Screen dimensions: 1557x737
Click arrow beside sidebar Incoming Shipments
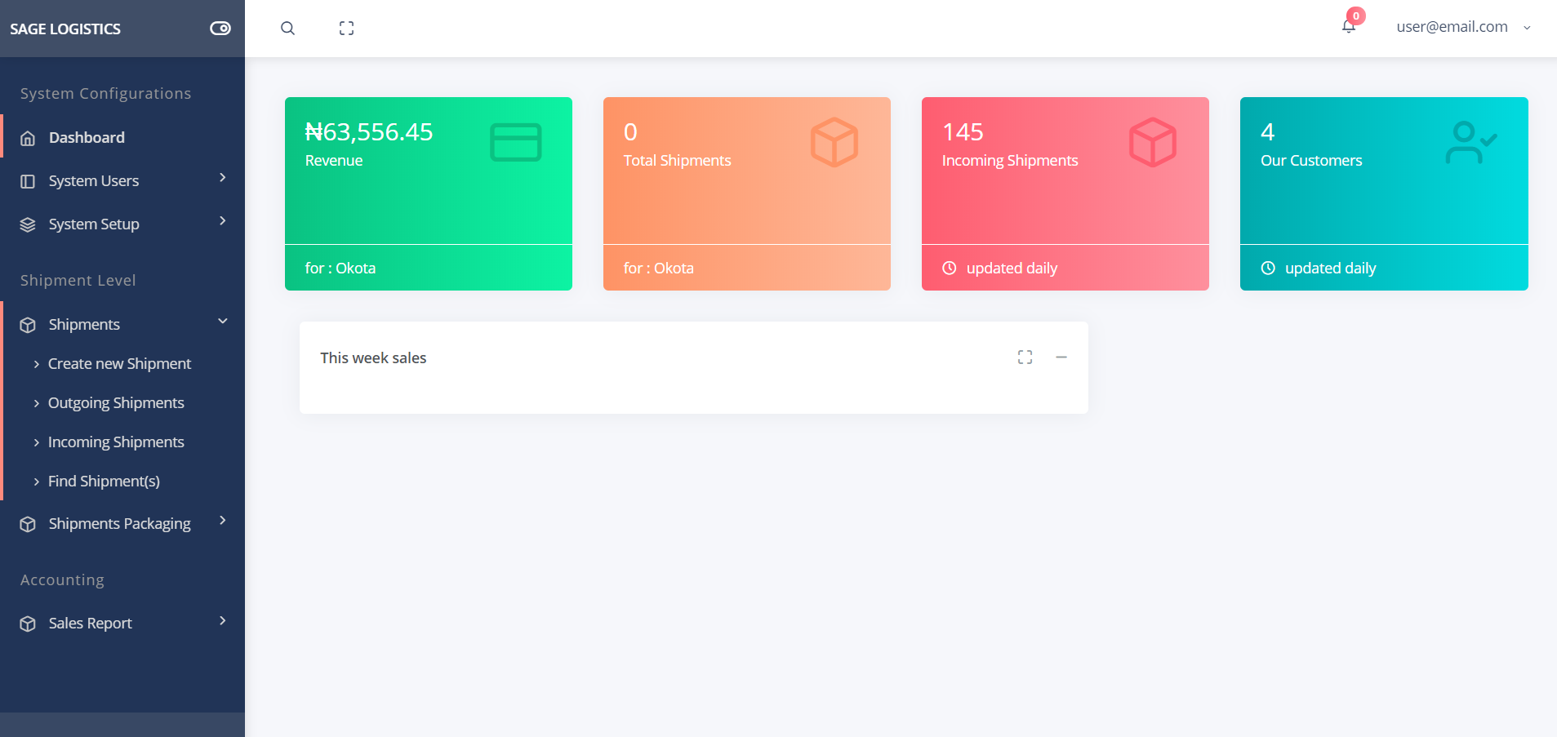36,442
